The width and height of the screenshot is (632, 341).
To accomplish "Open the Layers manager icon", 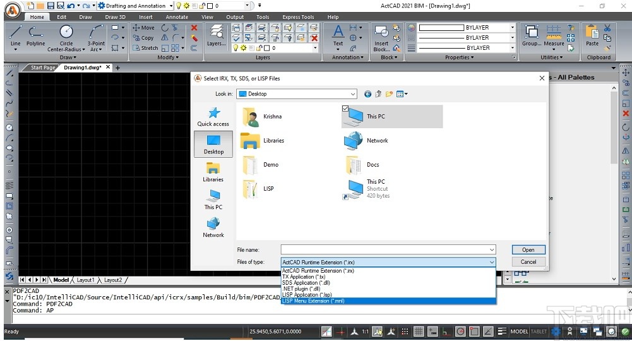I will (x=217, y=35).
